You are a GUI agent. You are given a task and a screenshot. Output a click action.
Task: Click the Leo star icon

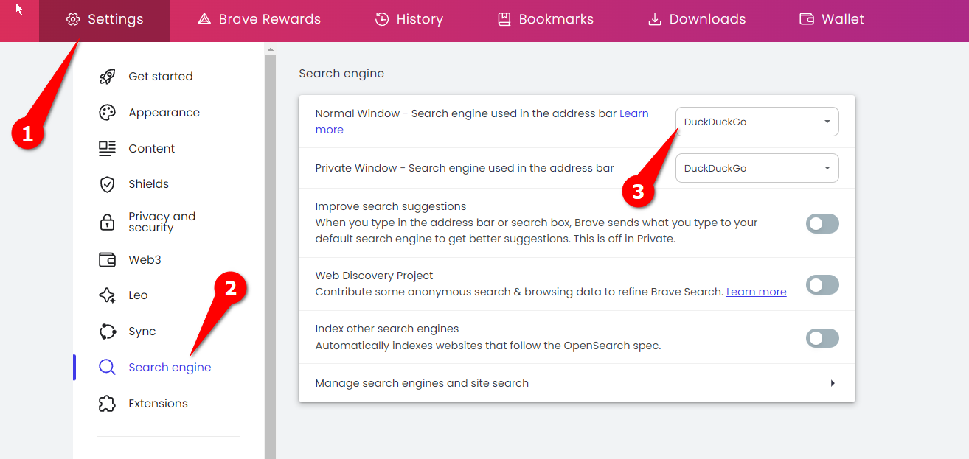point(107,295)
